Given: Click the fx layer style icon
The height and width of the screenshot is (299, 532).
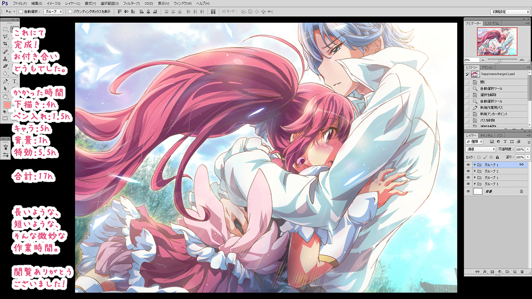Looking at the screenshot, I should 485,271.
